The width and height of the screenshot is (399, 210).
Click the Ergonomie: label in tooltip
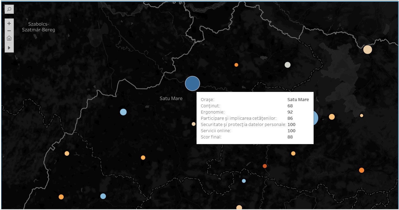click(213, 112)
